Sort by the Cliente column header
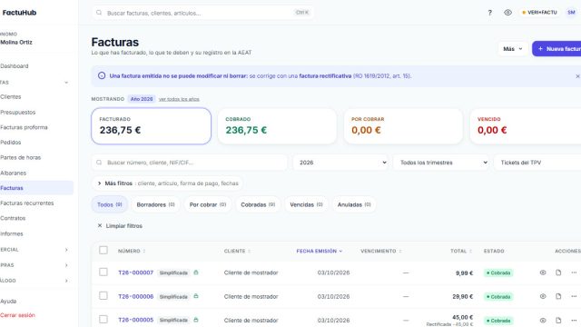The image size is (581, 327). 237,251
